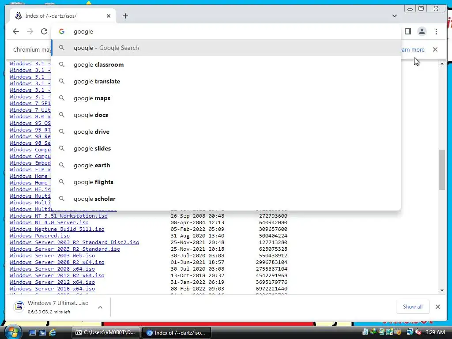Pick the google flights suggestion
Image resolution: width=452 pixels, height=339 pixels.
point(226,182)
